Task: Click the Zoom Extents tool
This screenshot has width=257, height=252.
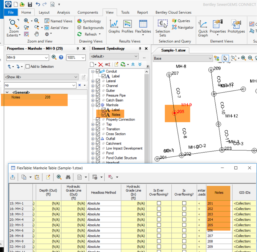Action: click(14, 28)
